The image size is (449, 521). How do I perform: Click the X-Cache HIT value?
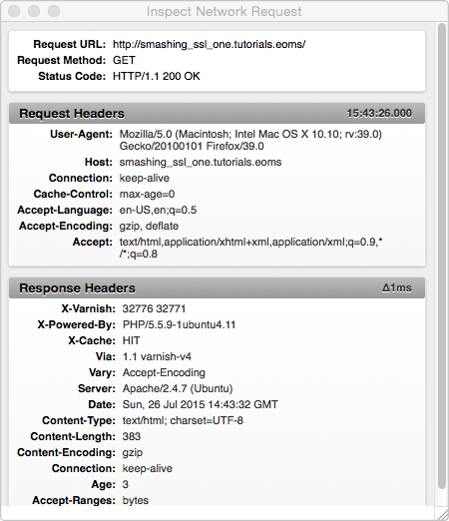pos(131,340)
